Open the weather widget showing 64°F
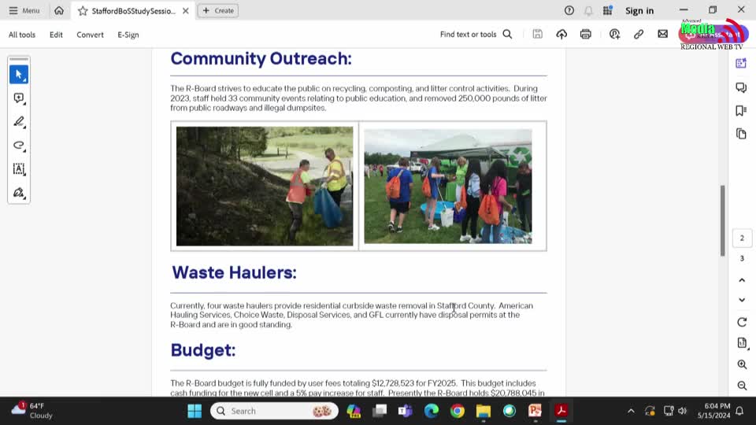Screen dimensions: 756x425 coord(31,411)
